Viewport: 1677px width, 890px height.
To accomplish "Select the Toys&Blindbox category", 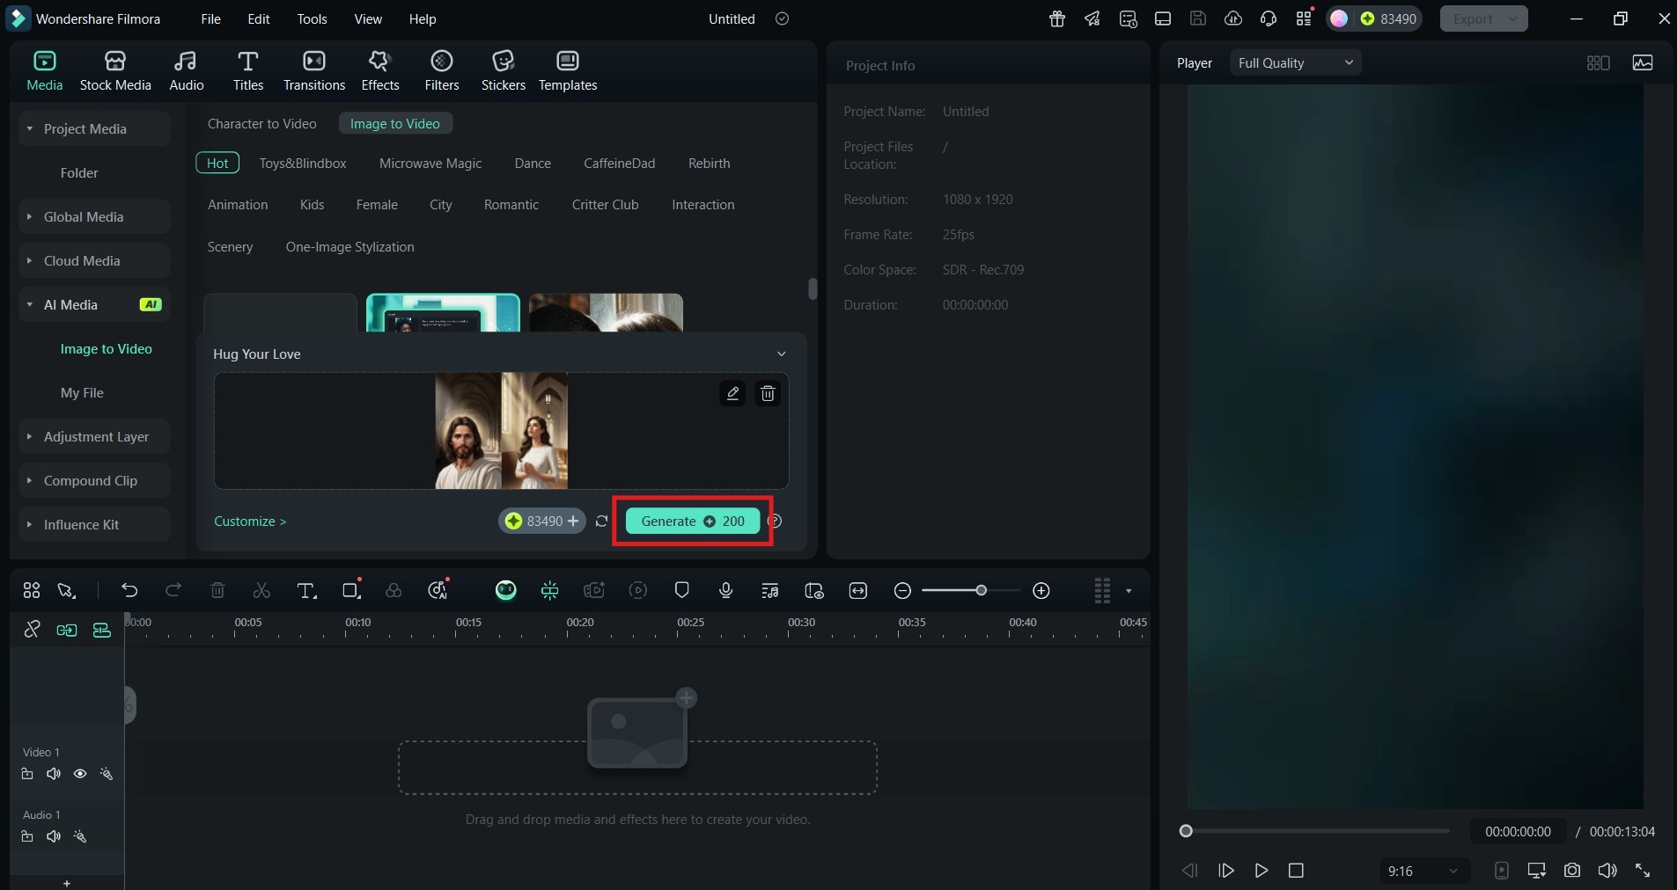I will click(x=303, y=163).
